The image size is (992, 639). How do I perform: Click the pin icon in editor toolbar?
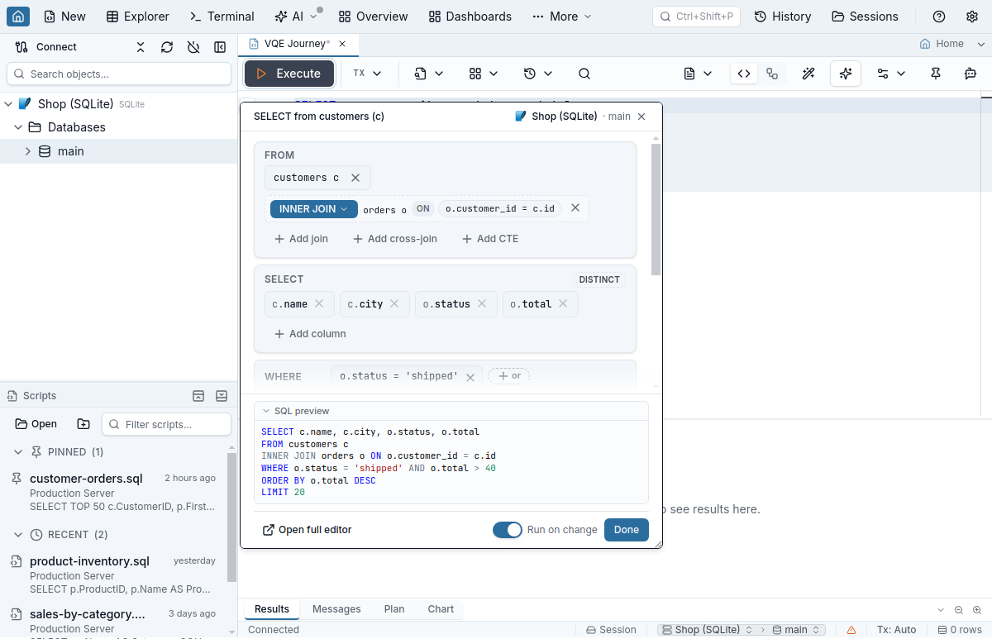[x=936, y=74]
